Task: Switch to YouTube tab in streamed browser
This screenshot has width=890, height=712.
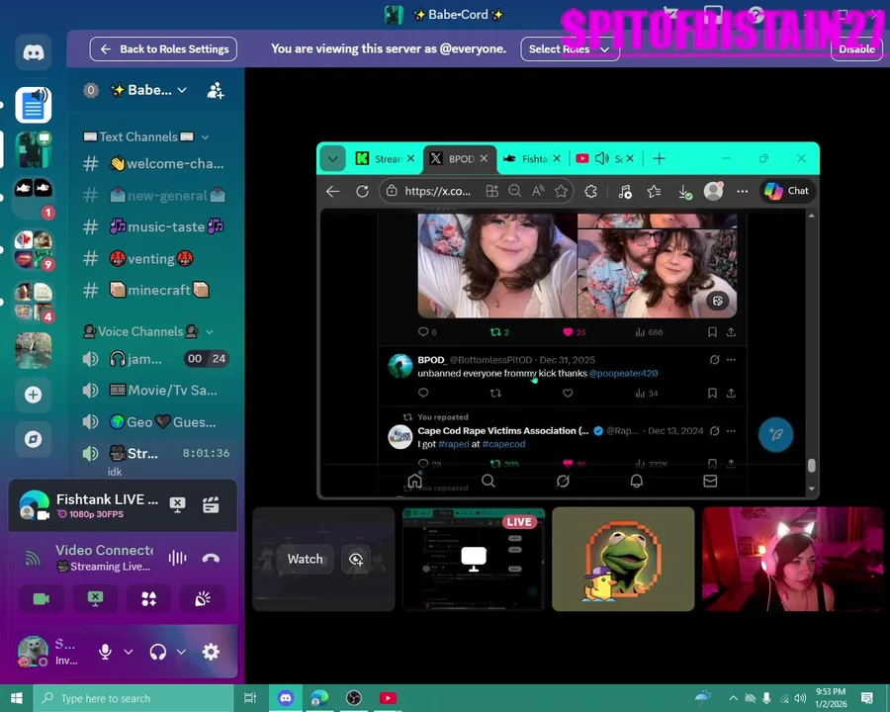Action: click(604, 159)
